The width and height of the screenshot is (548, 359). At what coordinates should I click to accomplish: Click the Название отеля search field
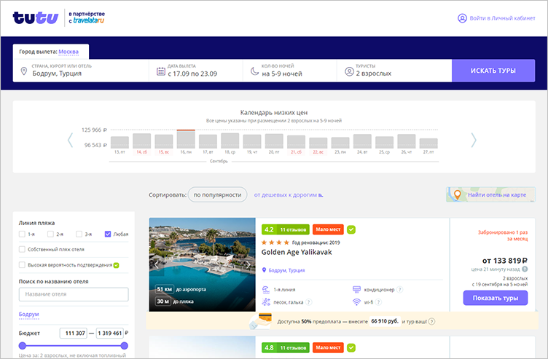click(74, 294)
